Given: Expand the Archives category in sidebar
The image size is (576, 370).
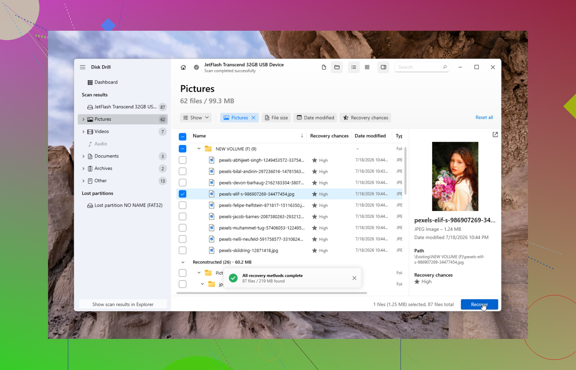Looking at the screenshot, I should coord(83,169).
